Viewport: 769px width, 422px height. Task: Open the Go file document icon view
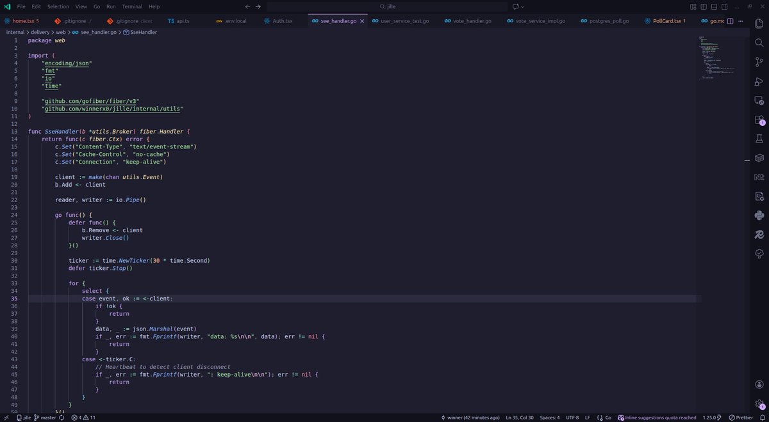[x=759, y=196]
